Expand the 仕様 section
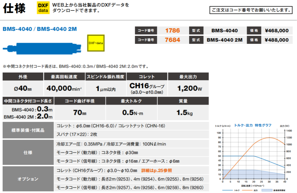Image resolution: width=297 pixels, height=193 pixels. click(x=28, y=152)
